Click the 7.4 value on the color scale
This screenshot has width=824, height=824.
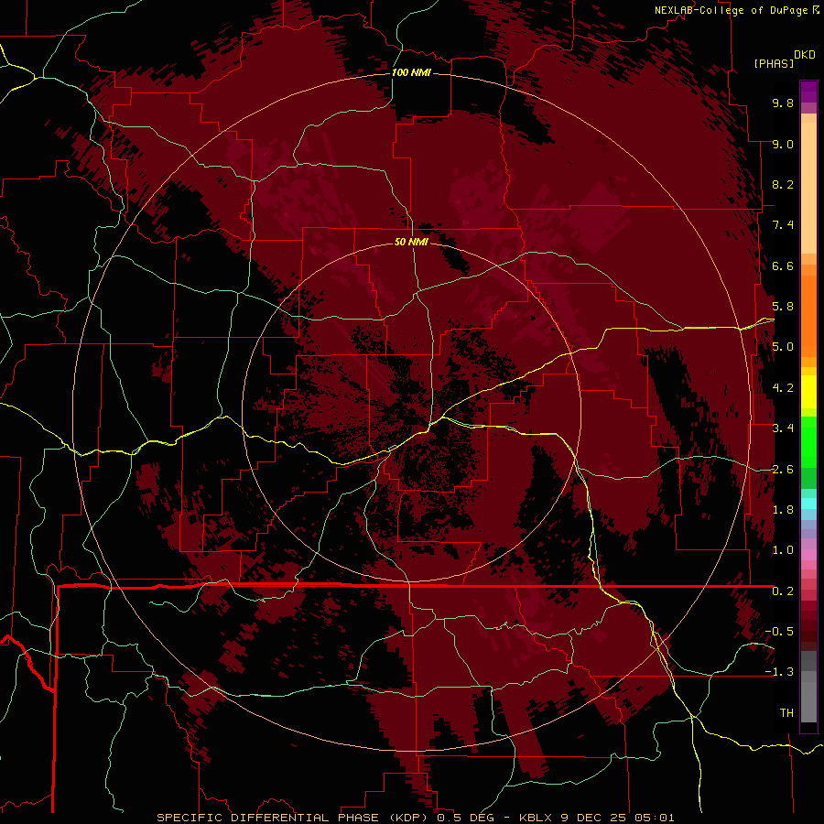click(x=783, y=225)
